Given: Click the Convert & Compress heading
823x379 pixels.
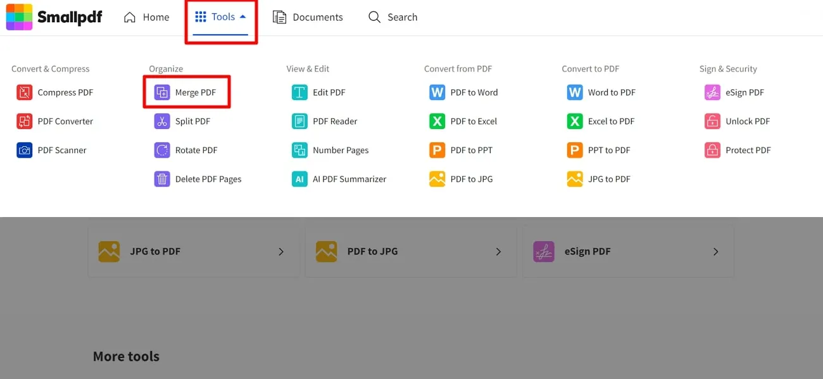Looking at the screenshot, I should point(51,69).
